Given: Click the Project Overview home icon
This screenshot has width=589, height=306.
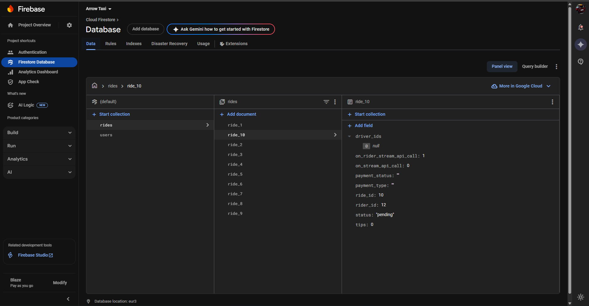Looking at the screenshot, I should click(x=10, y=25).
